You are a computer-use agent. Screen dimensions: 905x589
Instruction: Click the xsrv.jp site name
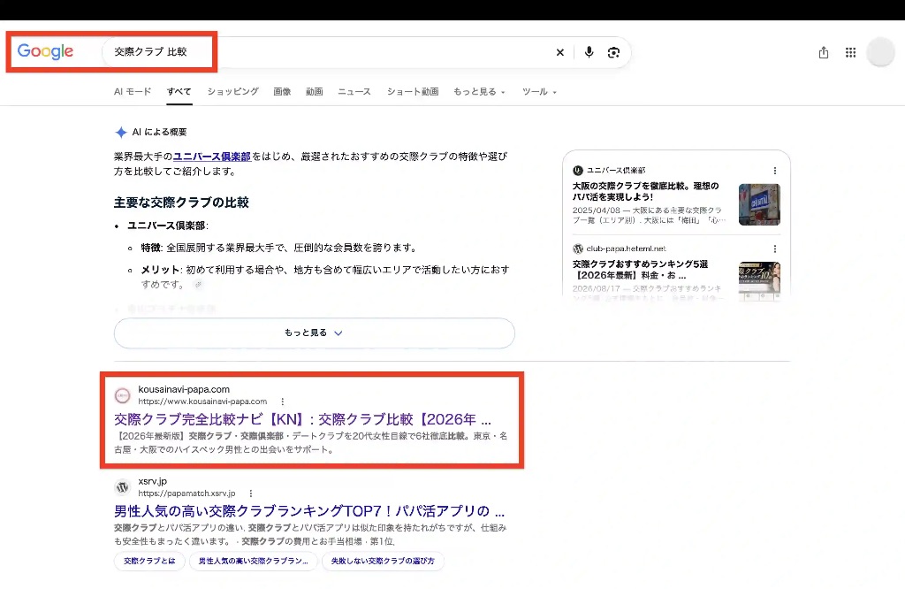tap(152, 481)
